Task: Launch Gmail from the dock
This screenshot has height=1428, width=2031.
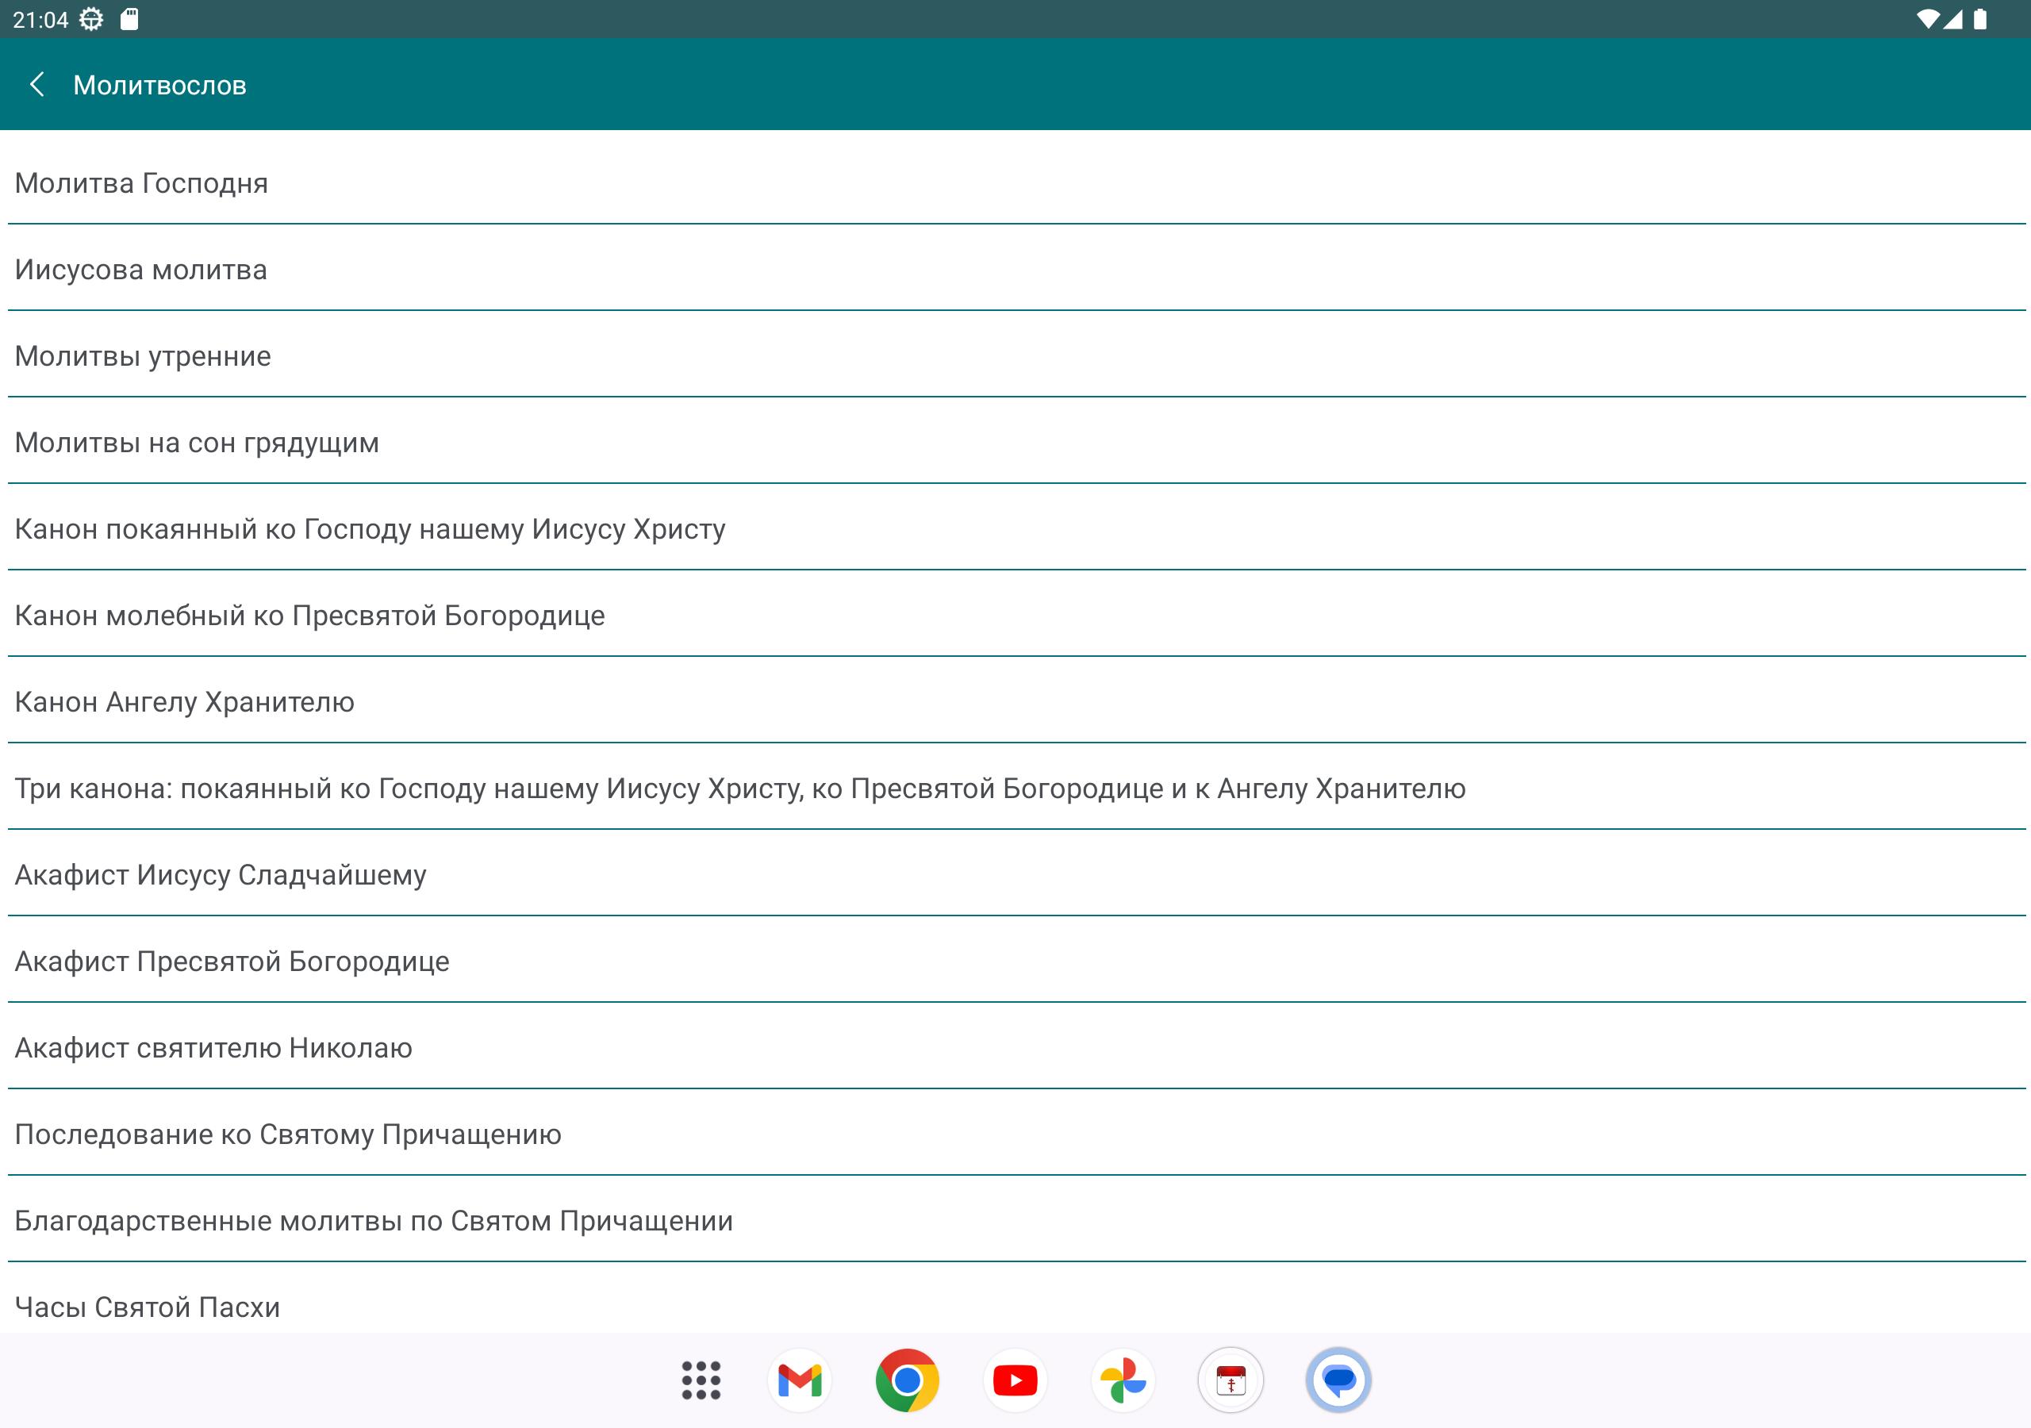Action: (x=799, y=1380)
